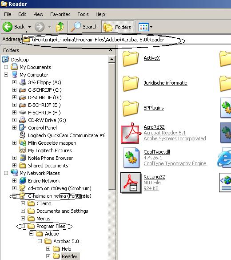Collapse the Adobe folder node

pos(31,233)
